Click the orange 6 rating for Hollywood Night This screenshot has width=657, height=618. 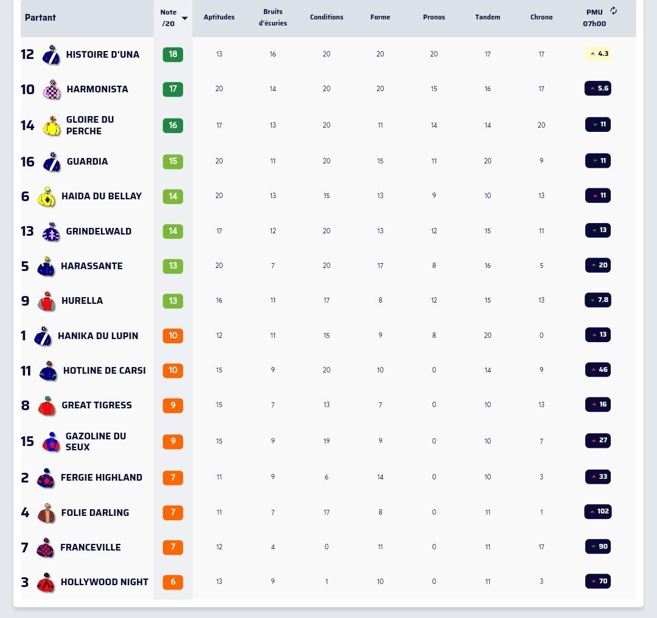173,582
